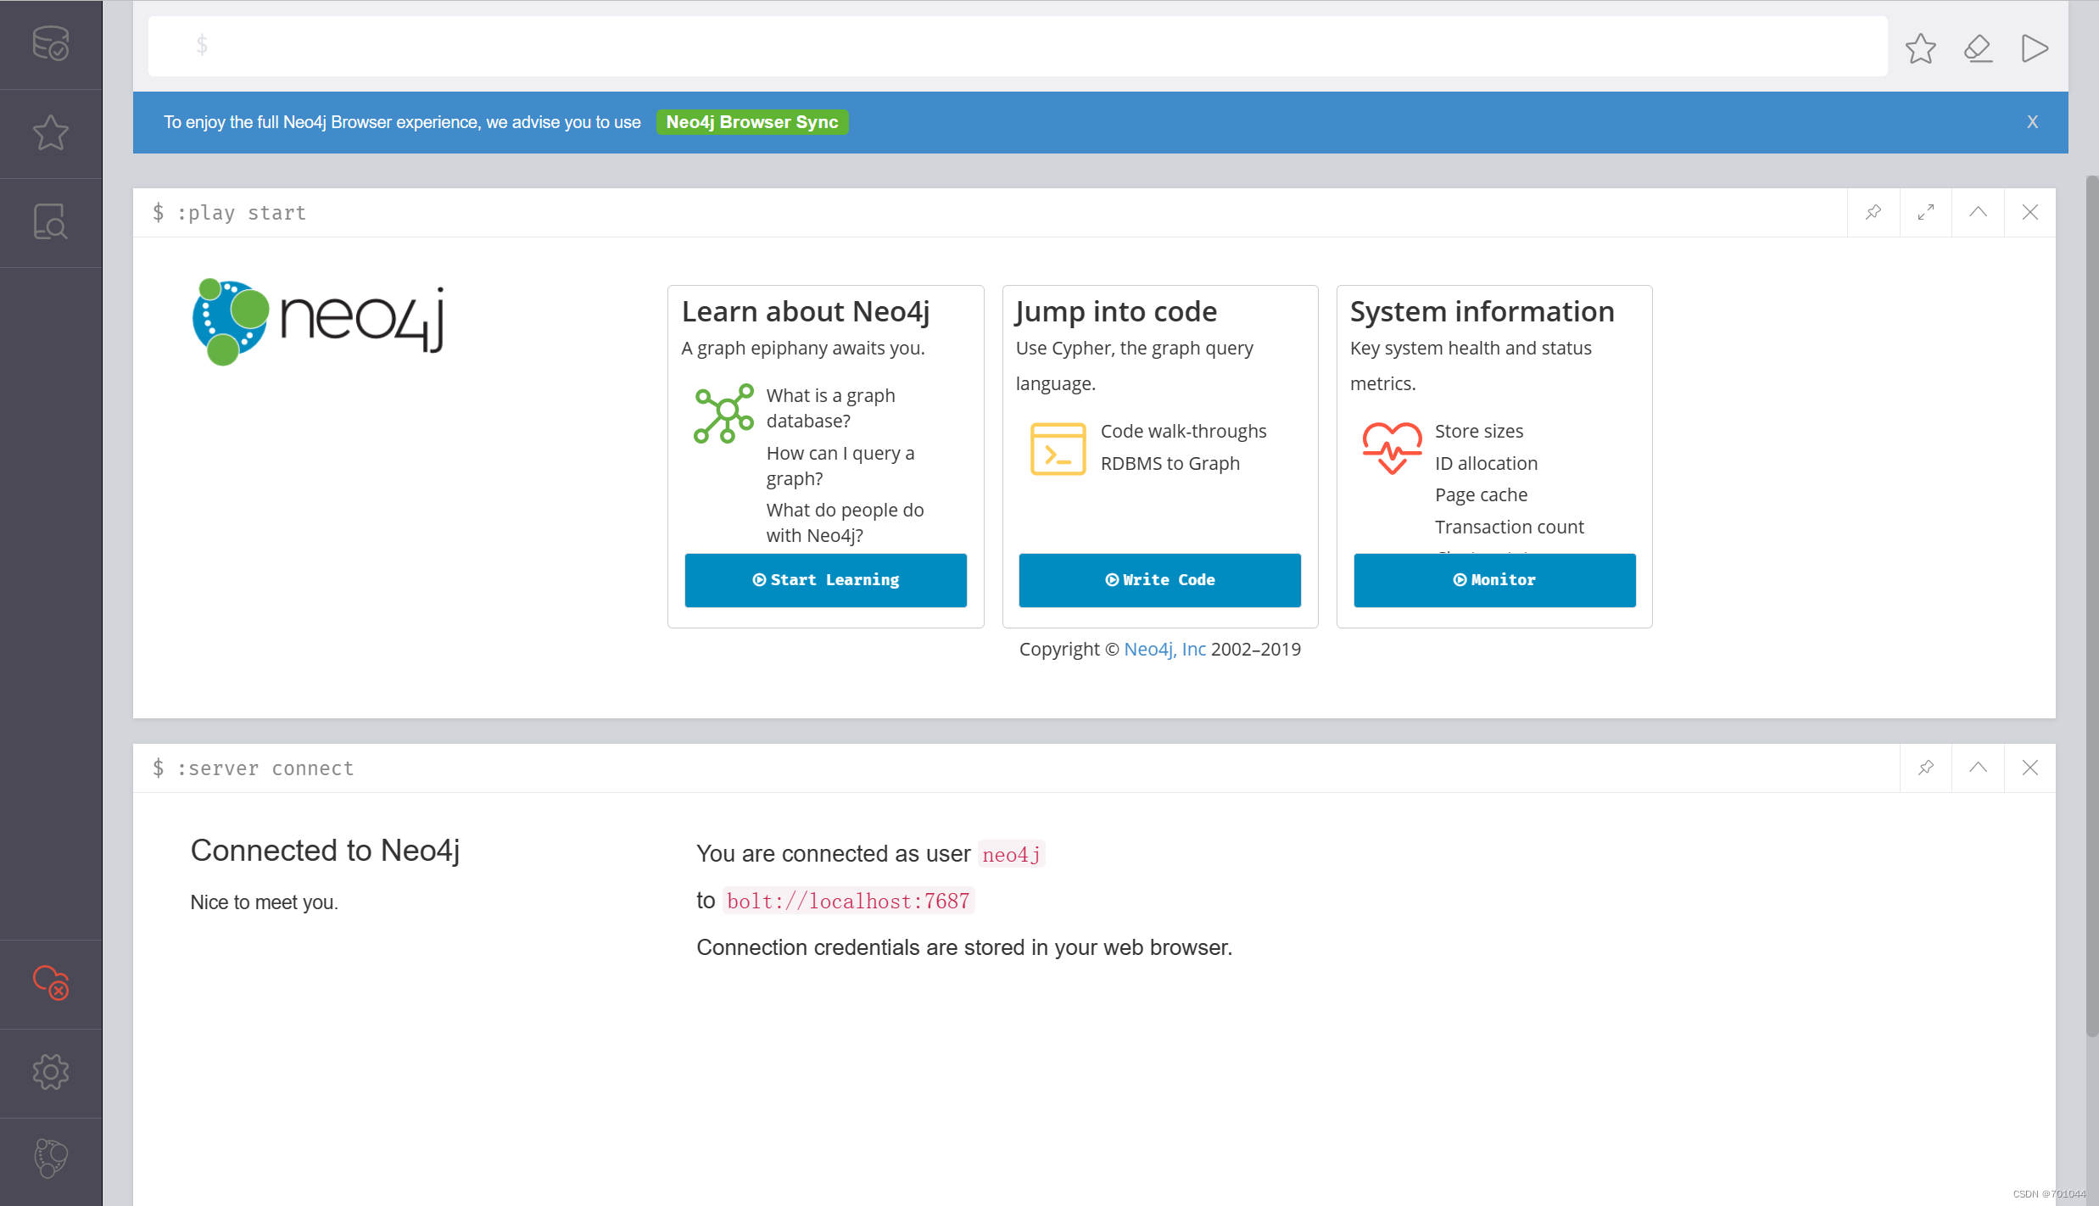Open the Documents search sidebar icon
The image size is (2099, 1206).
click(51, 222)
